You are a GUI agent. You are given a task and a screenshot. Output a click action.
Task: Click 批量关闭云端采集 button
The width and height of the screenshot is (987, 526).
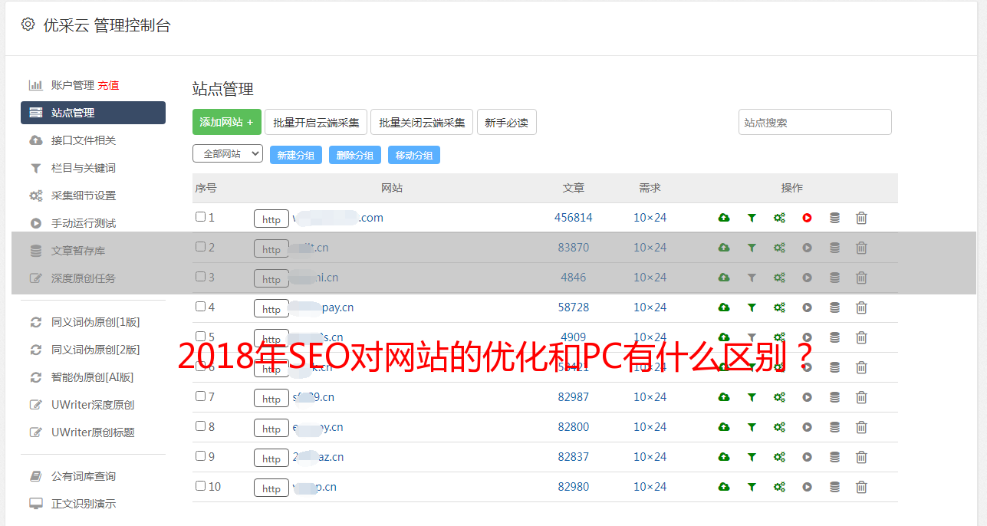click(x=422, y=122)
